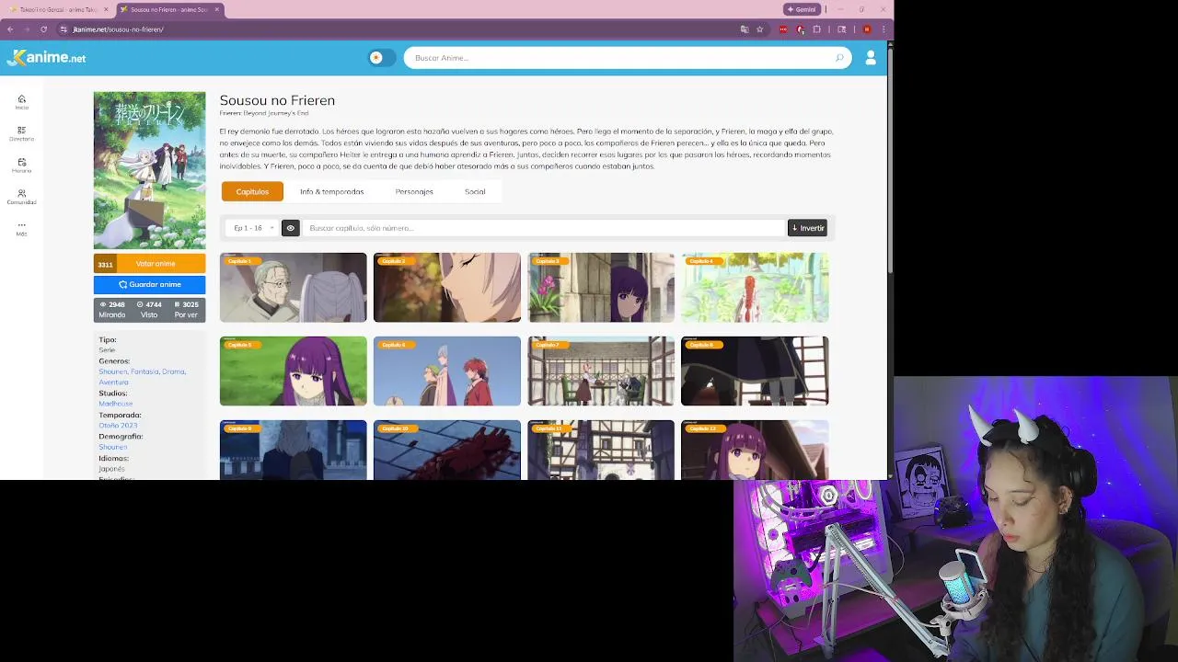Open Capítulo 1 thumbnail

[293, 288]
